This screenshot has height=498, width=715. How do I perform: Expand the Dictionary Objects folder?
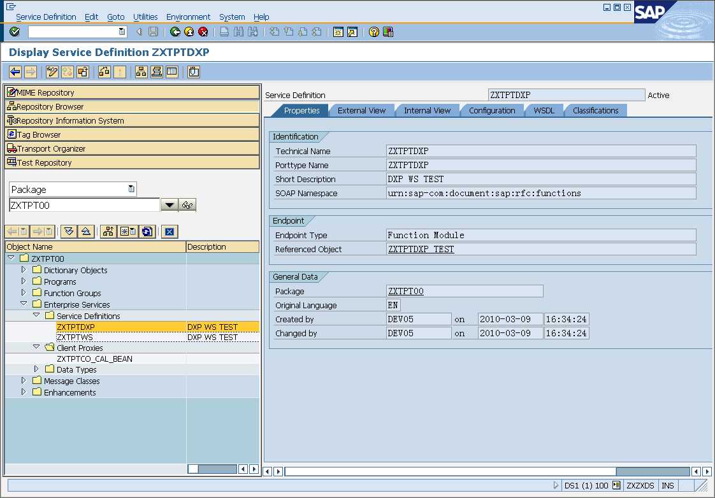24,269
